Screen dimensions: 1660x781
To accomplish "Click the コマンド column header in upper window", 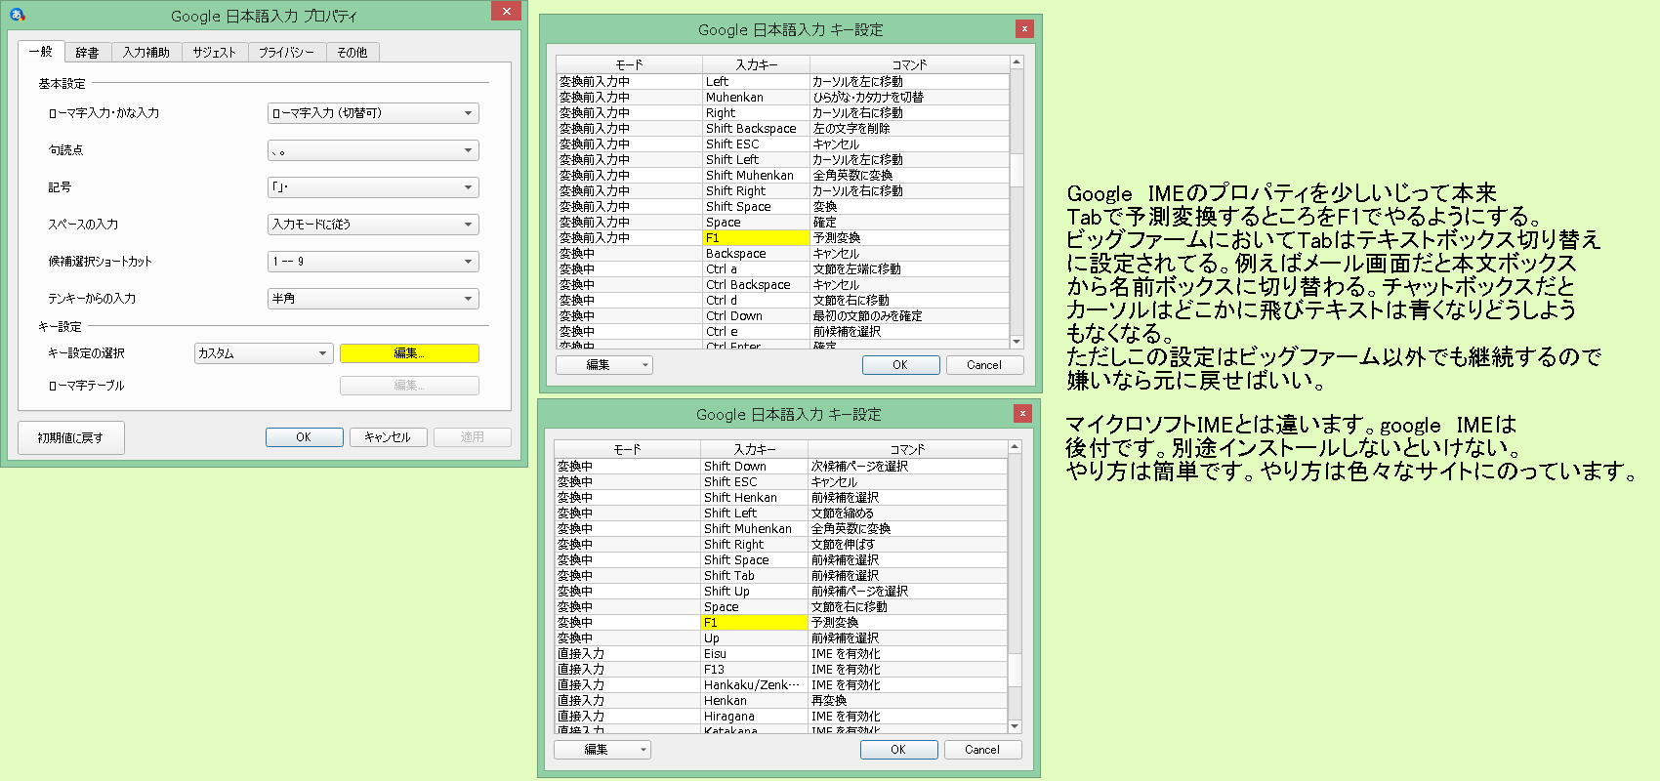I will click(x=909, y=64).
